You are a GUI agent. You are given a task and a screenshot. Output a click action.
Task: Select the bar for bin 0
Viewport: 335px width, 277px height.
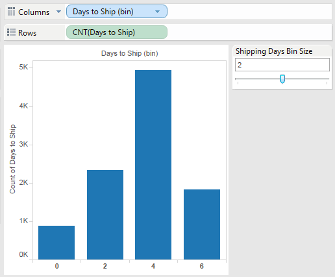click(56, 243)
